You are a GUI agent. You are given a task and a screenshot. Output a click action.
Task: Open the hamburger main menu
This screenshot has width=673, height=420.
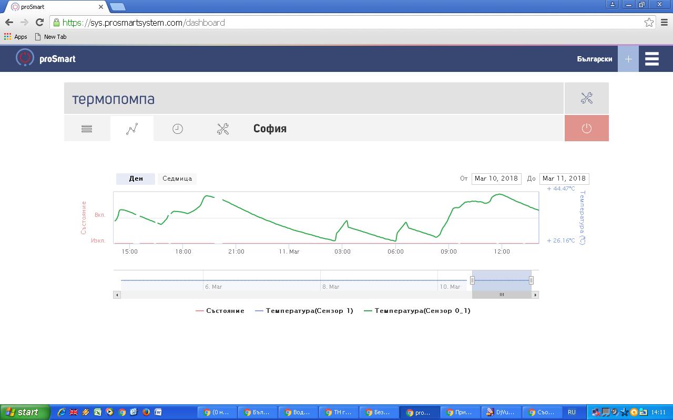[x=652, y=59]
